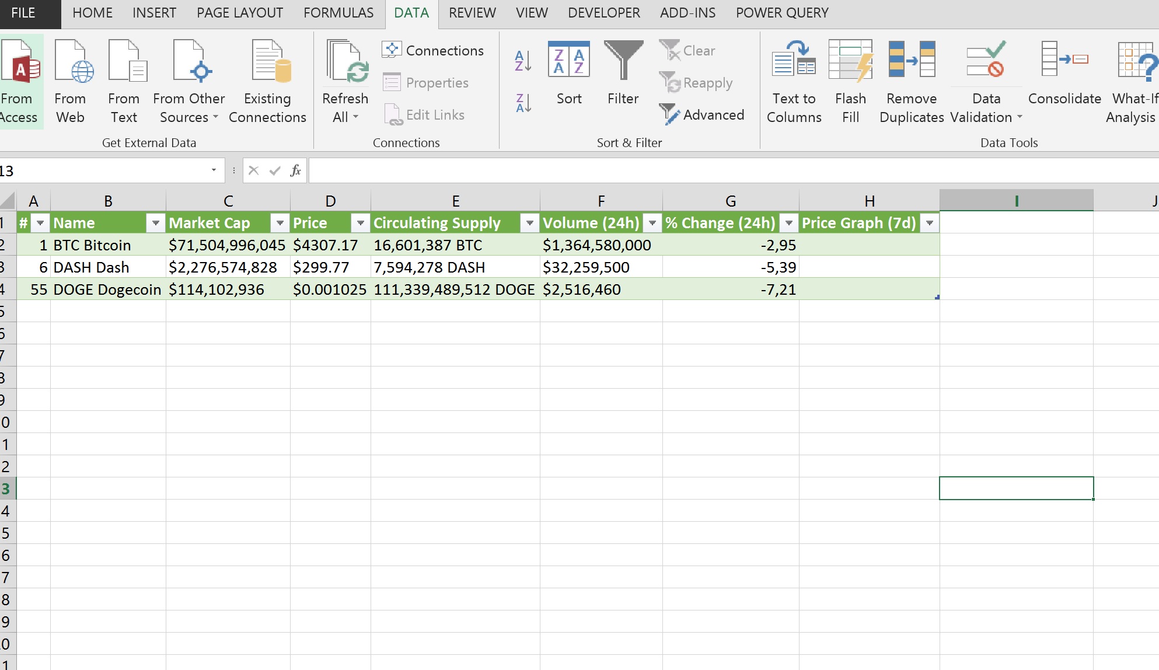Image resolution: width=1159 pixels, height=670 pixels.
Task: Select column E header
Action: click(455, 201)
